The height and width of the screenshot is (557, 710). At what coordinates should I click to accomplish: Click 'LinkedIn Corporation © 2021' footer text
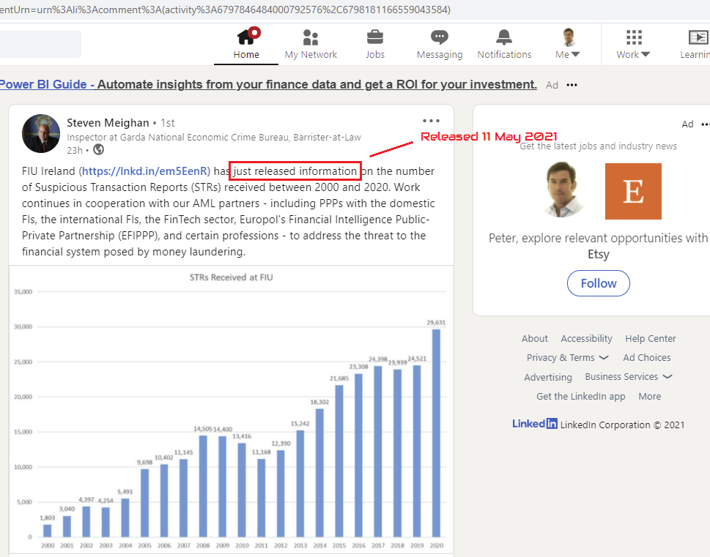click(x=622, y=425)
